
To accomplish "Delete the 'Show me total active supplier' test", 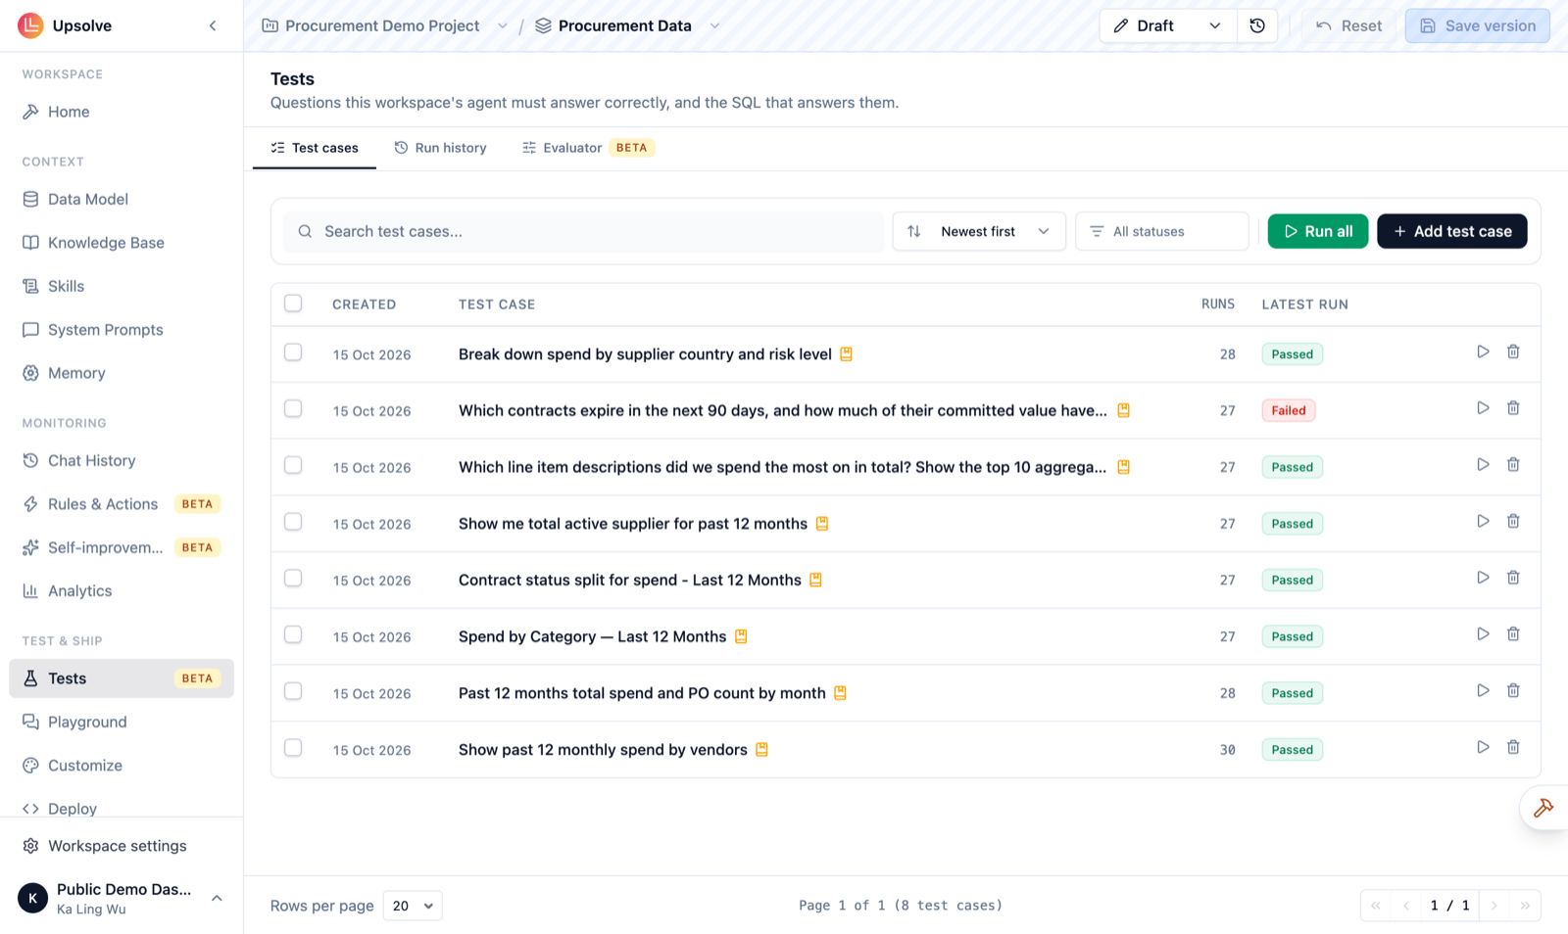I will (1513, 522).
